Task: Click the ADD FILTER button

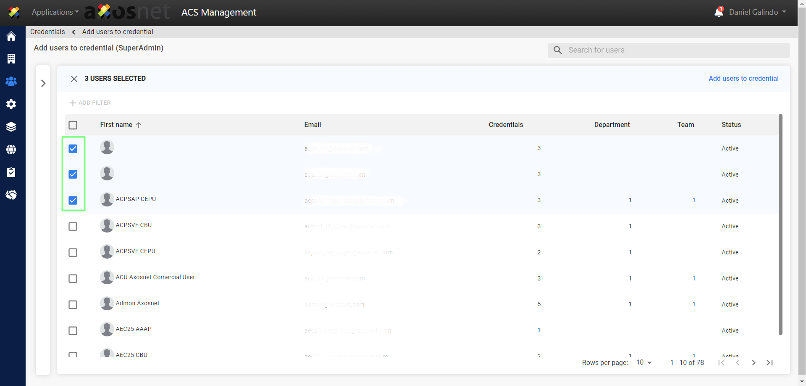Action: coord(90,103)
